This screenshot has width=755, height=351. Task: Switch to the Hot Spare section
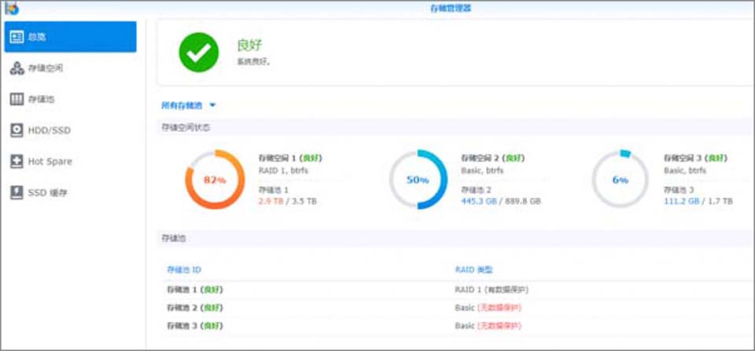(50, 162)
